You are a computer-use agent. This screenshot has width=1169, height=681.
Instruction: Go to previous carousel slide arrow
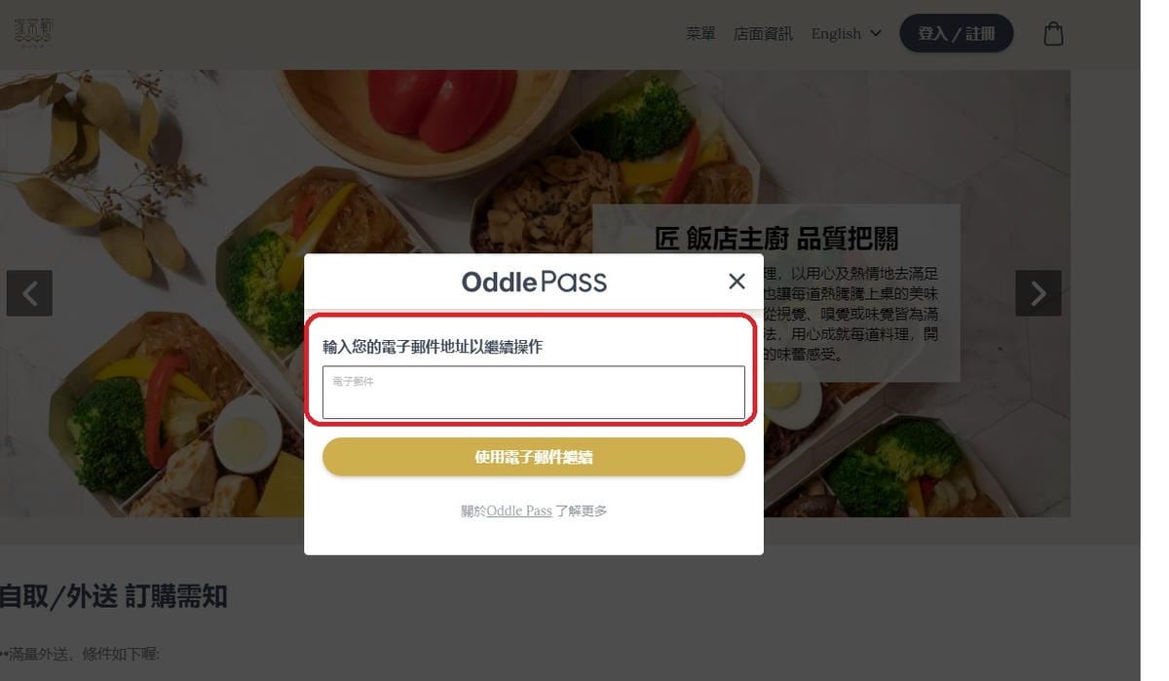pyautogui.click(x=29, y=293)
